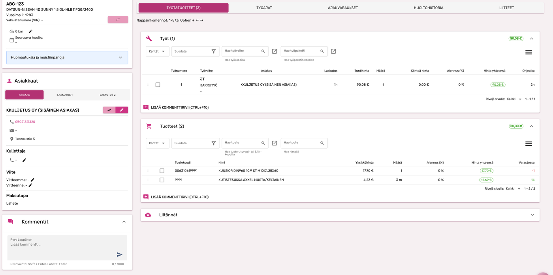
Task: Edit the Kuljettaja phone pencil icon
Action: (x=24, y=160)
